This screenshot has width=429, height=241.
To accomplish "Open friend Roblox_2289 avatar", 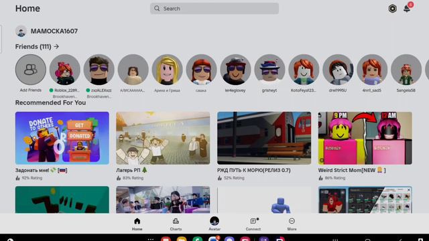I will click(65, 70).
